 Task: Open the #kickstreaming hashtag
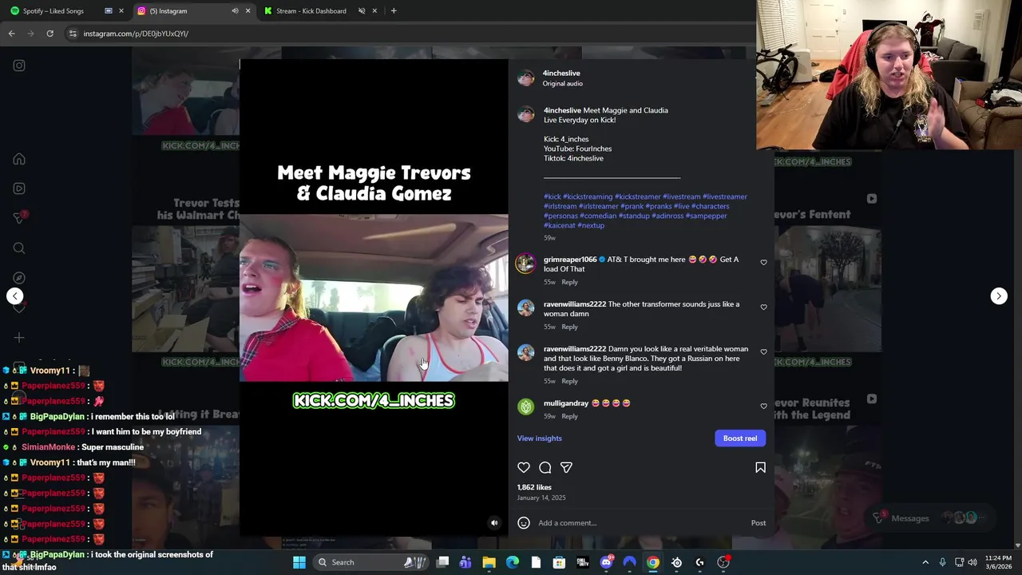tap(588, 196)
